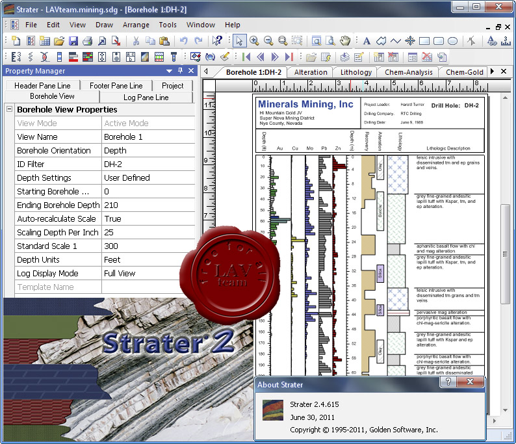Select the Text tool
This screenshot has height=444, width=516.
click(x=367, y=41)
